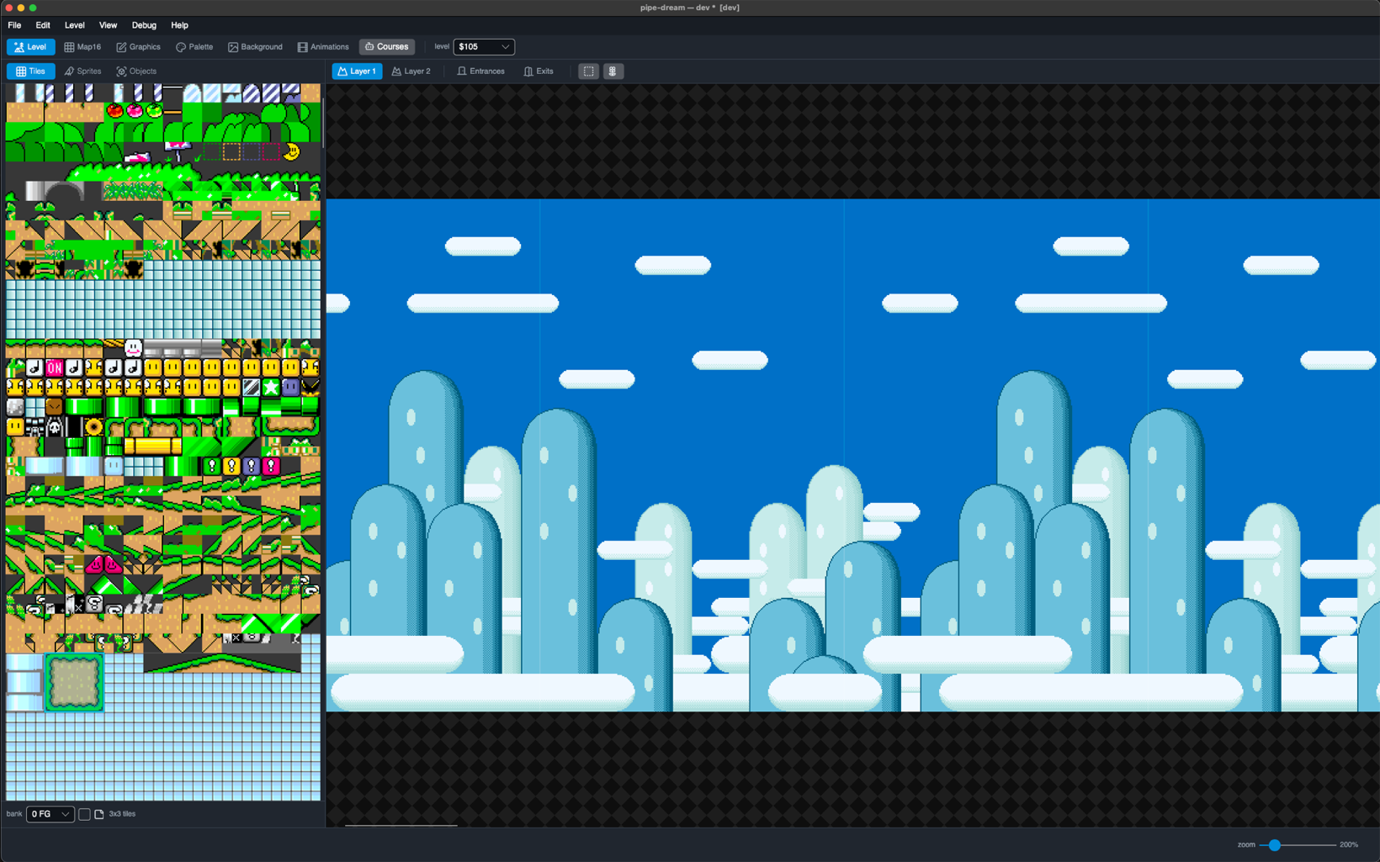This screenshot has height=862, width=1380.
Task: Switch to the Background tab
Action: coord(255,47)
